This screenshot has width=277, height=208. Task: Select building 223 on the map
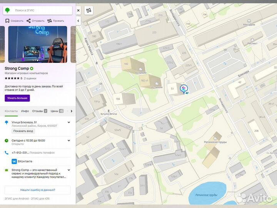point(154,32)
